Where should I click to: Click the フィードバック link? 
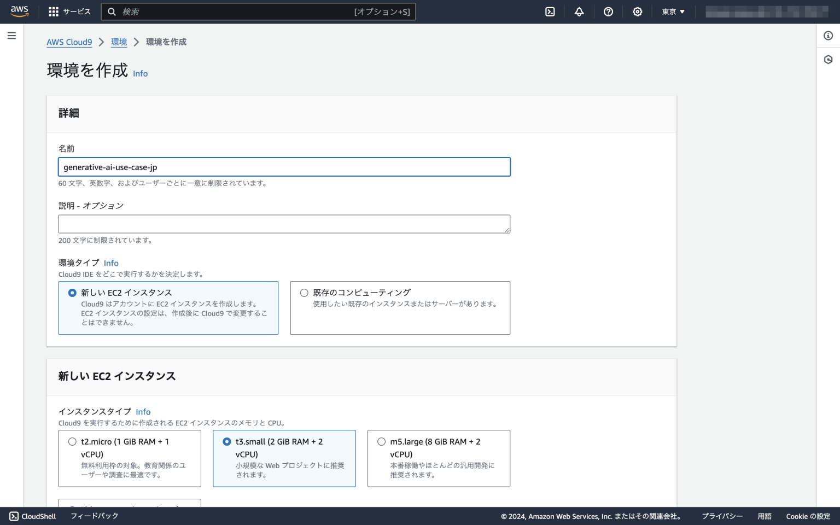93,516
